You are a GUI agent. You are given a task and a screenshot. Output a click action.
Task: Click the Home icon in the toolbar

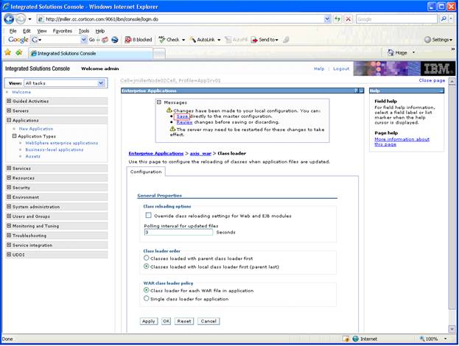[390, 53]
